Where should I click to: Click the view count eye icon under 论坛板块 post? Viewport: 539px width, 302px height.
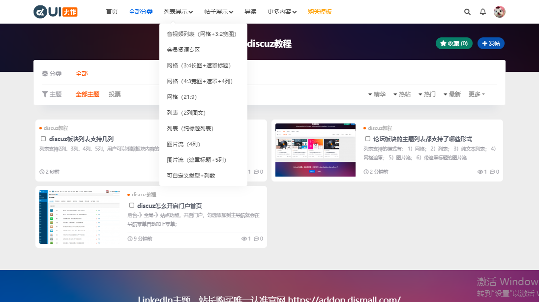click(480, 172)
